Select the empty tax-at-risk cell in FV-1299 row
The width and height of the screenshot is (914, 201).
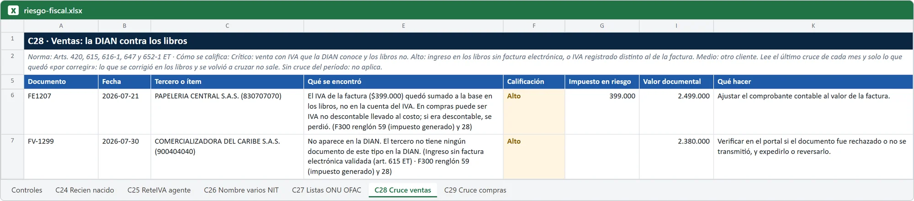click(602, 156)
